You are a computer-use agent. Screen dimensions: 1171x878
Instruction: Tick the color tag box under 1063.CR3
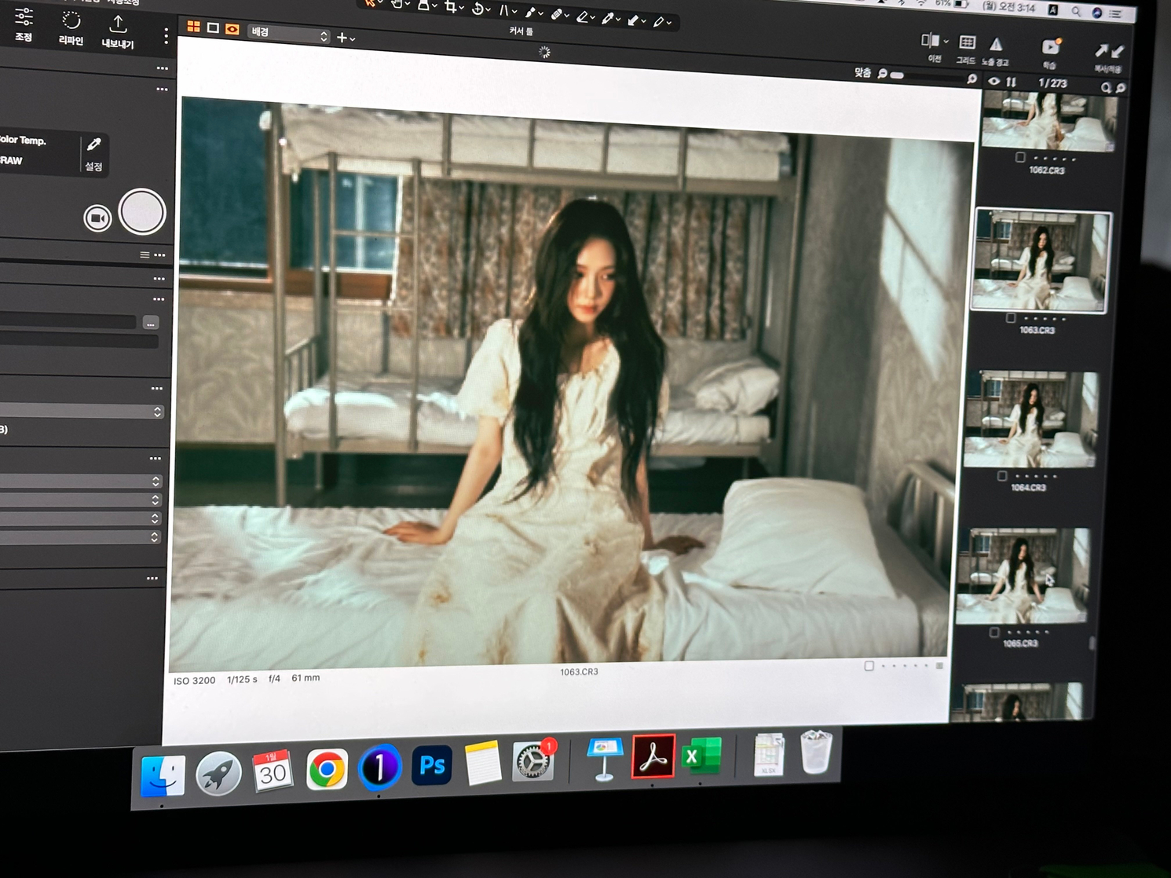1011,318
